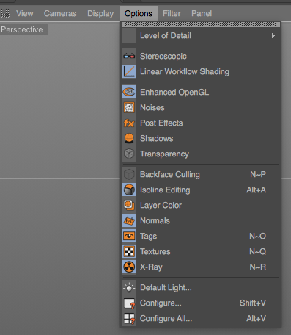Click the Stereoscopic 3D glasses icon
This screenshot has width=291, height=335.
129,57
